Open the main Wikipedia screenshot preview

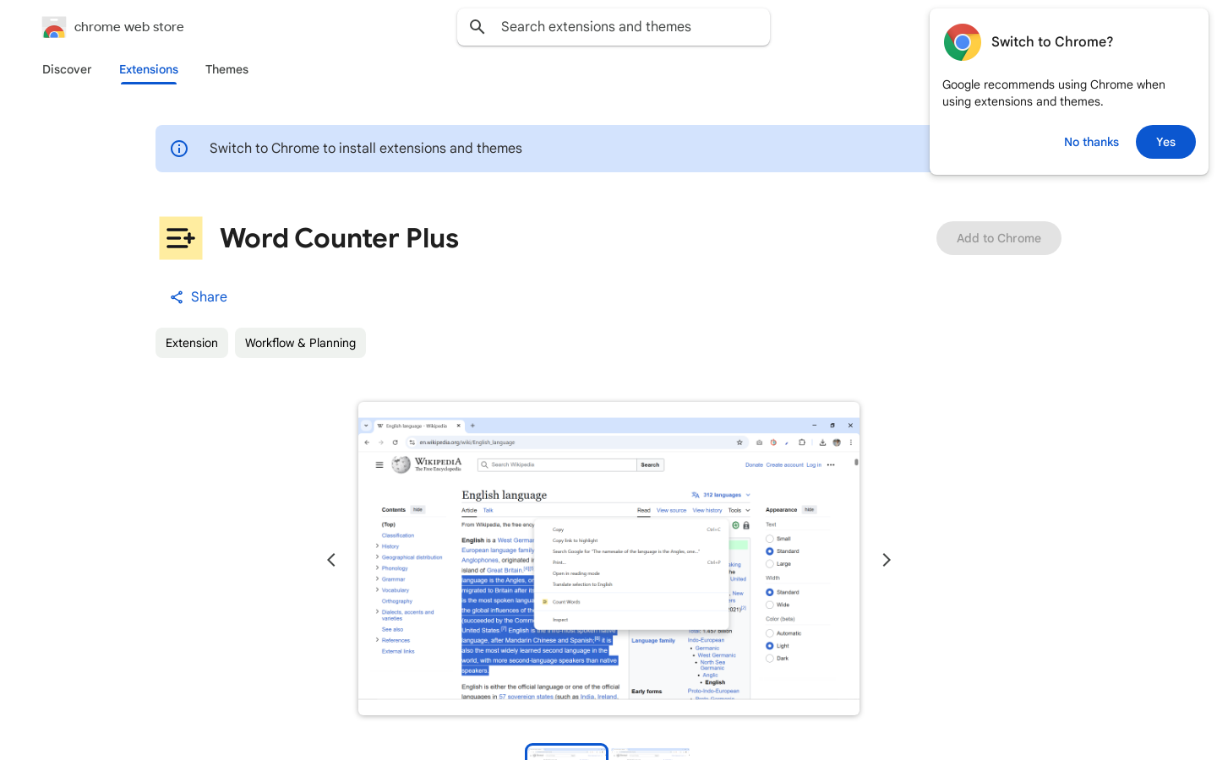pyautogui.click(x=608, y=559)
